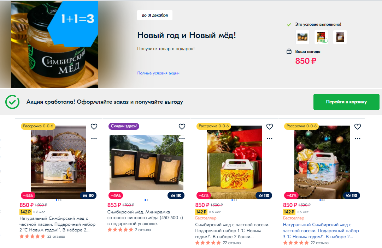The width and height of the screenshot is (382, 248).
Task: Click the 'Скидки здесь!' purple badge
Action: click(124, 126)
